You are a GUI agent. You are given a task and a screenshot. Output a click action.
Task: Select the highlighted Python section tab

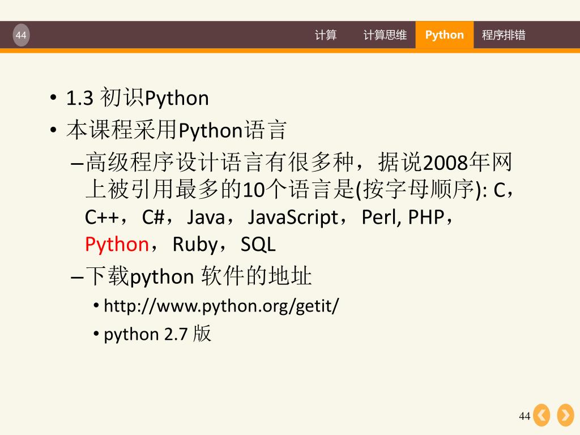(444, 35)
